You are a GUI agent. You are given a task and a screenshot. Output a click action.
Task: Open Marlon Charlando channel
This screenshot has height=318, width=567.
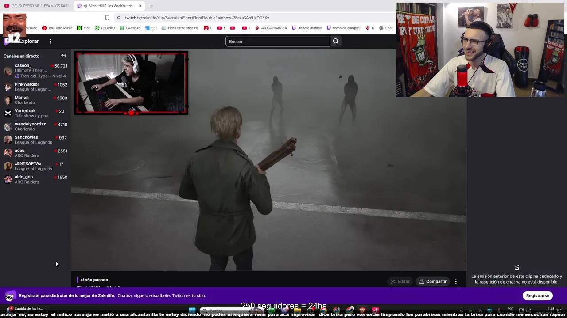click(x=35, y=100)
